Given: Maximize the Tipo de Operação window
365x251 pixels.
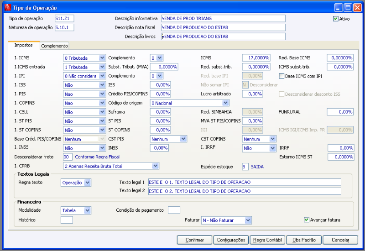Looking at the screenshot, I should click(x=348, y=7).
